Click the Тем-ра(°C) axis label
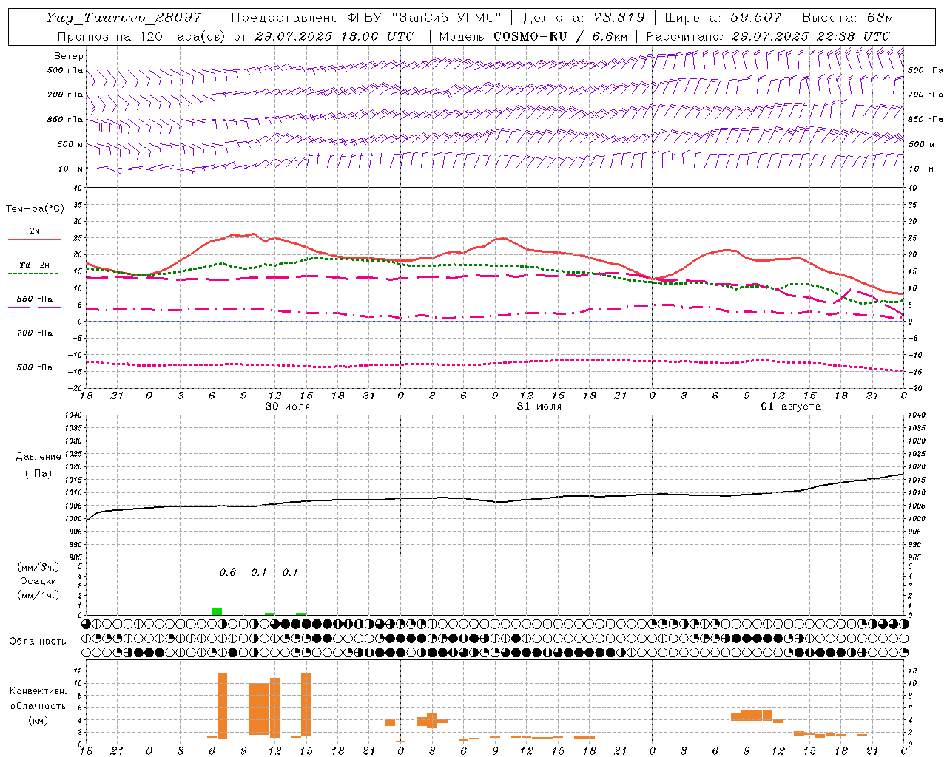947x757 pixels. pyautogui.click(x=35, y=209)
